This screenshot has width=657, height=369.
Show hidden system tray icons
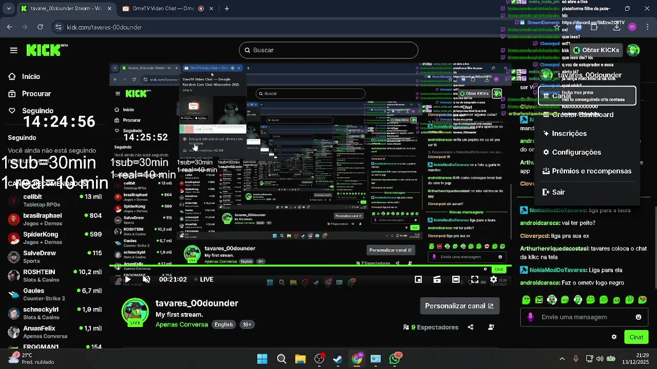[x=562, y=359]
